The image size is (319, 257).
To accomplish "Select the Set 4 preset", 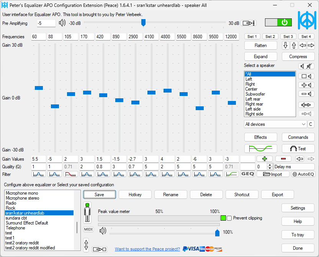I will [x=306, y=37].
